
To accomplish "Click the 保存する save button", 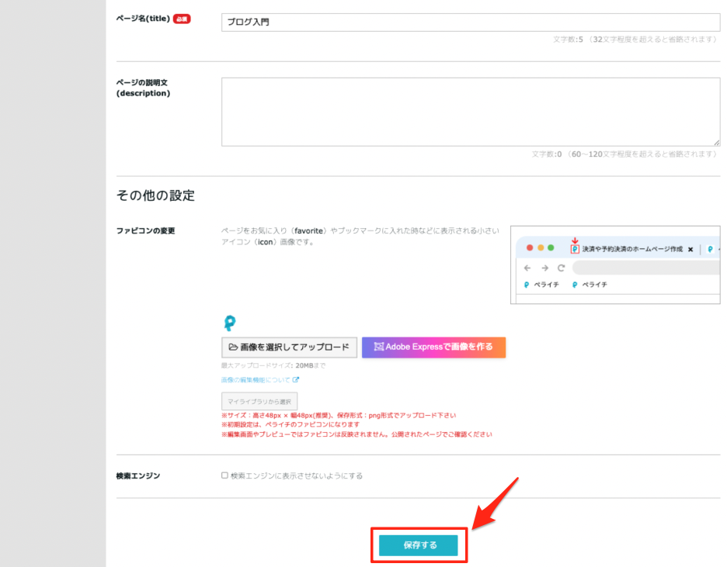I will coord(419,545).
